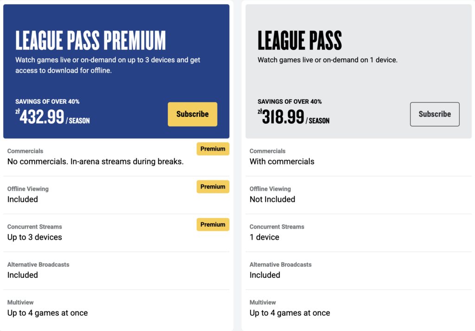
Task: Click the "Up to 3 devices" value
Action: [35, 237]
